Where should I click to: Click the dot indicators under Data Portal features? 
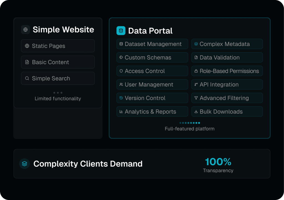[x=189, y=123]
